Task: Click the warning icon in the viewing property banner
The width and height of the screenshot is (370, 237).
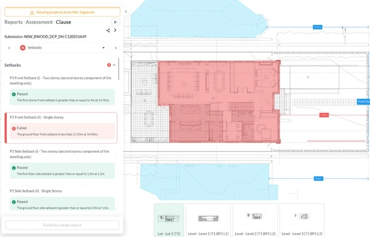Action: coord(32,13)
